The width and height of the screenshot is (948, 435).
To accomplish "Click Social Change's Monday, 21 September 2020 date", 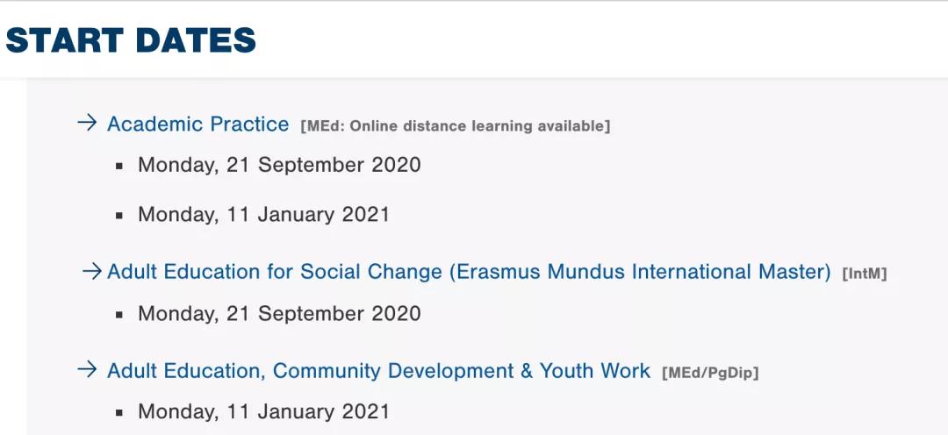I will coord(279,313).
